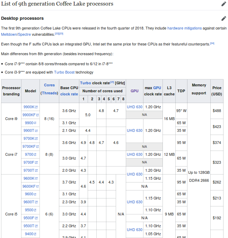
Task: Open the 9900KF external model link
Action: [29, 115]
